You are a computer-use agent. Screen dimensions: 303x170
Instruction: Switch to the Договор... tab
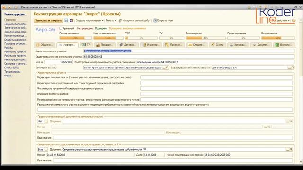128,45
